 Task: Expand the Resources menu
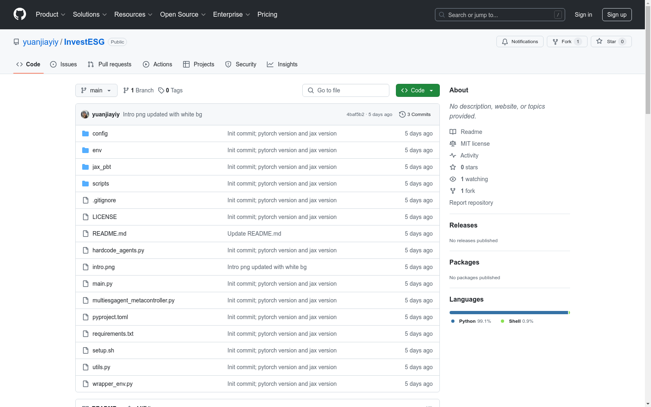tap(133, 14)
